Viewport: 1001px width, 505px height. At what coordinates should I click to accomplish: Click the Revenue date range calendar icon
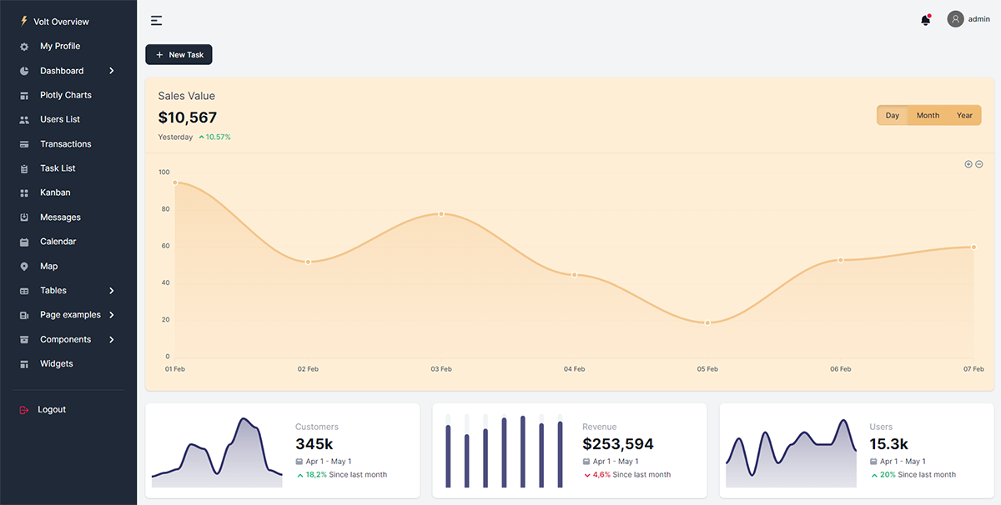tap(586, 462)
